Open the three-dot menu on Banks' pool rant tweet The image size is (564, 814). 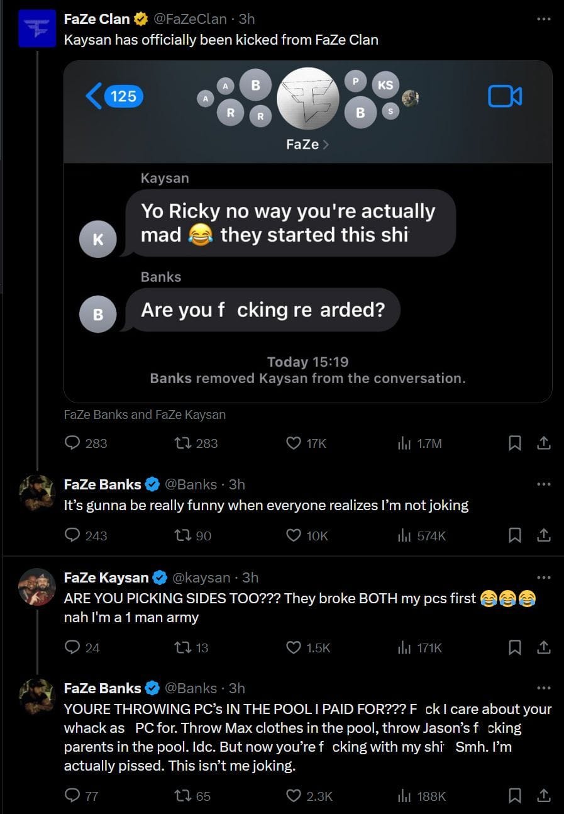pyautogui.click(x=543, y=689)
